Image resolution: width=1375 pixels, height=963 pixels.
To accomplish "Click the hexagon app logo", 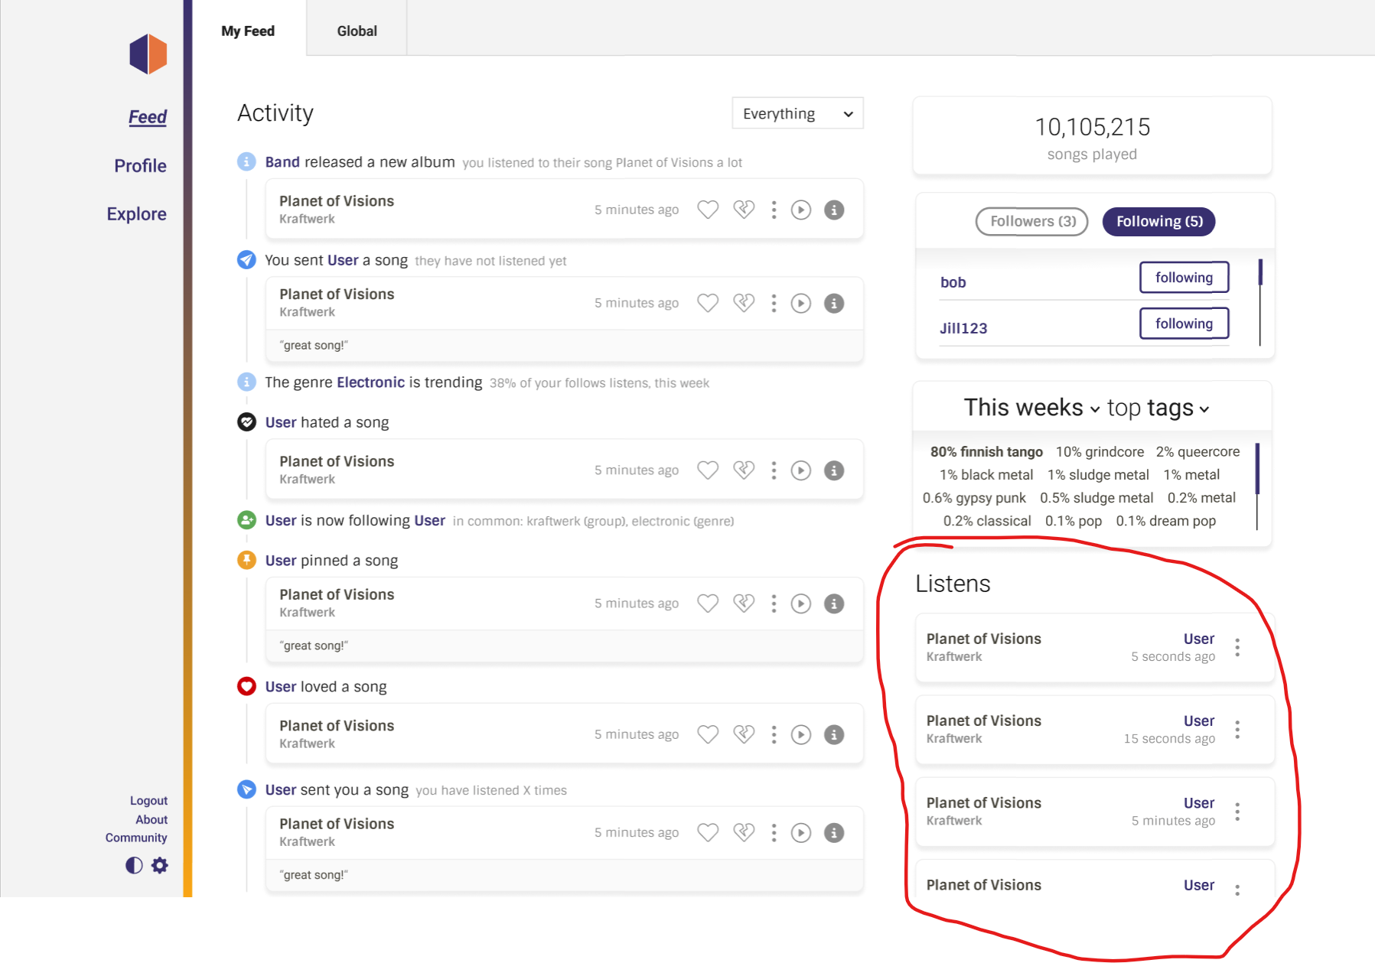I will click(148, 54).
